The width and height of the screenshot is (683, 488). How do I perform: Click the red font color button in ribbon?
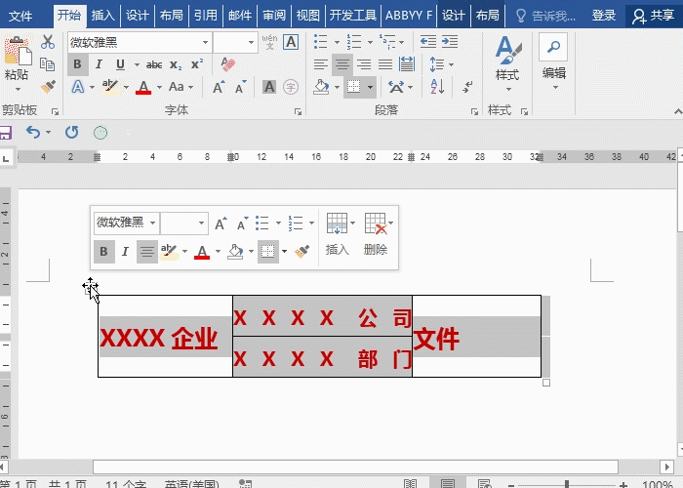(143, 87)
